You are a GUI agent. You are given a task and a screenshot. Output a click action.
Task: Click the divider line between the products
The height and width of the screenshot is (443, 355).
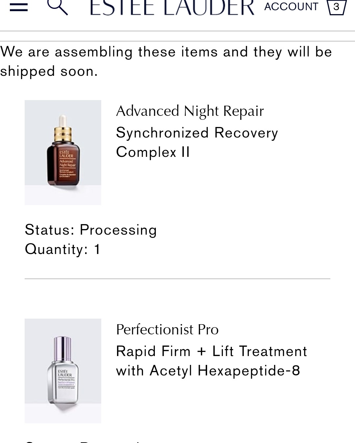click(x=177, y=279)
